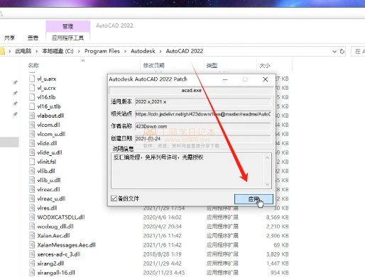The width and height of the screenshot is (365, 277).
Task: Click the first quick access pin icon
Action: 15,82
